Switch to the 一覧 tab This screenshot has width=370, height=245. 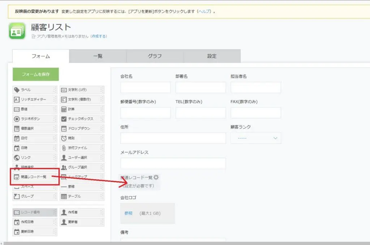click(x=98, y=56)
